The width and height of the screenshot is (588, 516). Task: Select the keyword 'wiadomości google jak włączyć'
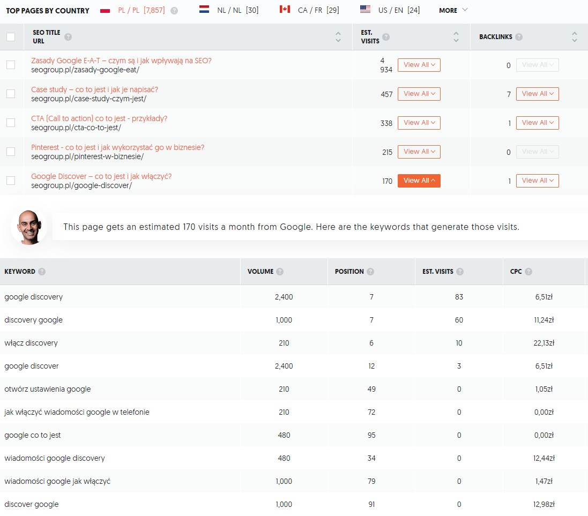(57, 481)
